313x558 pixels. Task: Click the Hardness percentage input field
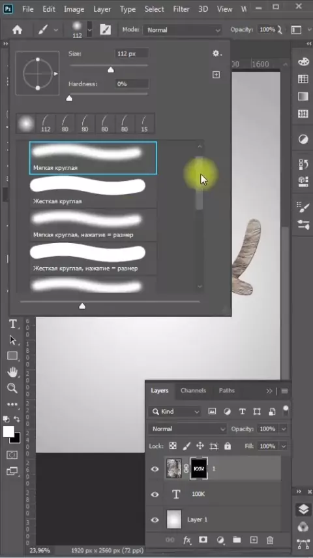[x=132, y=84]
